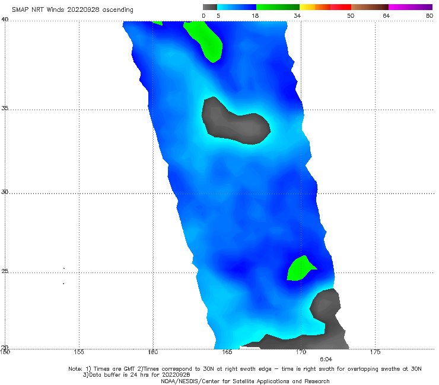Screen dimensions: 439x385
Task: Click the colorbar label '50'
Action: (x=351, y=15)
